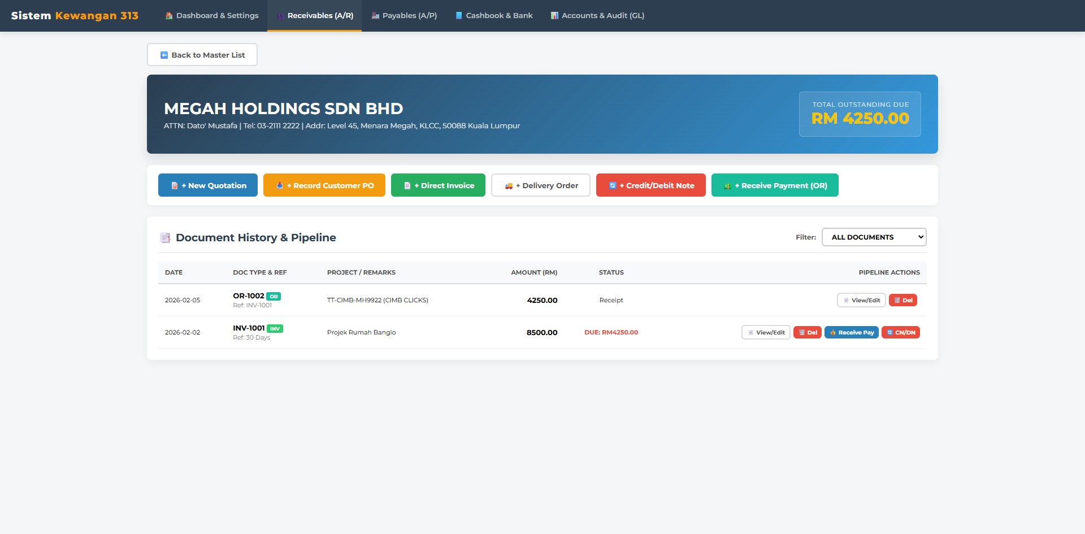Click the Back to Master List button

[x=202, y=55]
